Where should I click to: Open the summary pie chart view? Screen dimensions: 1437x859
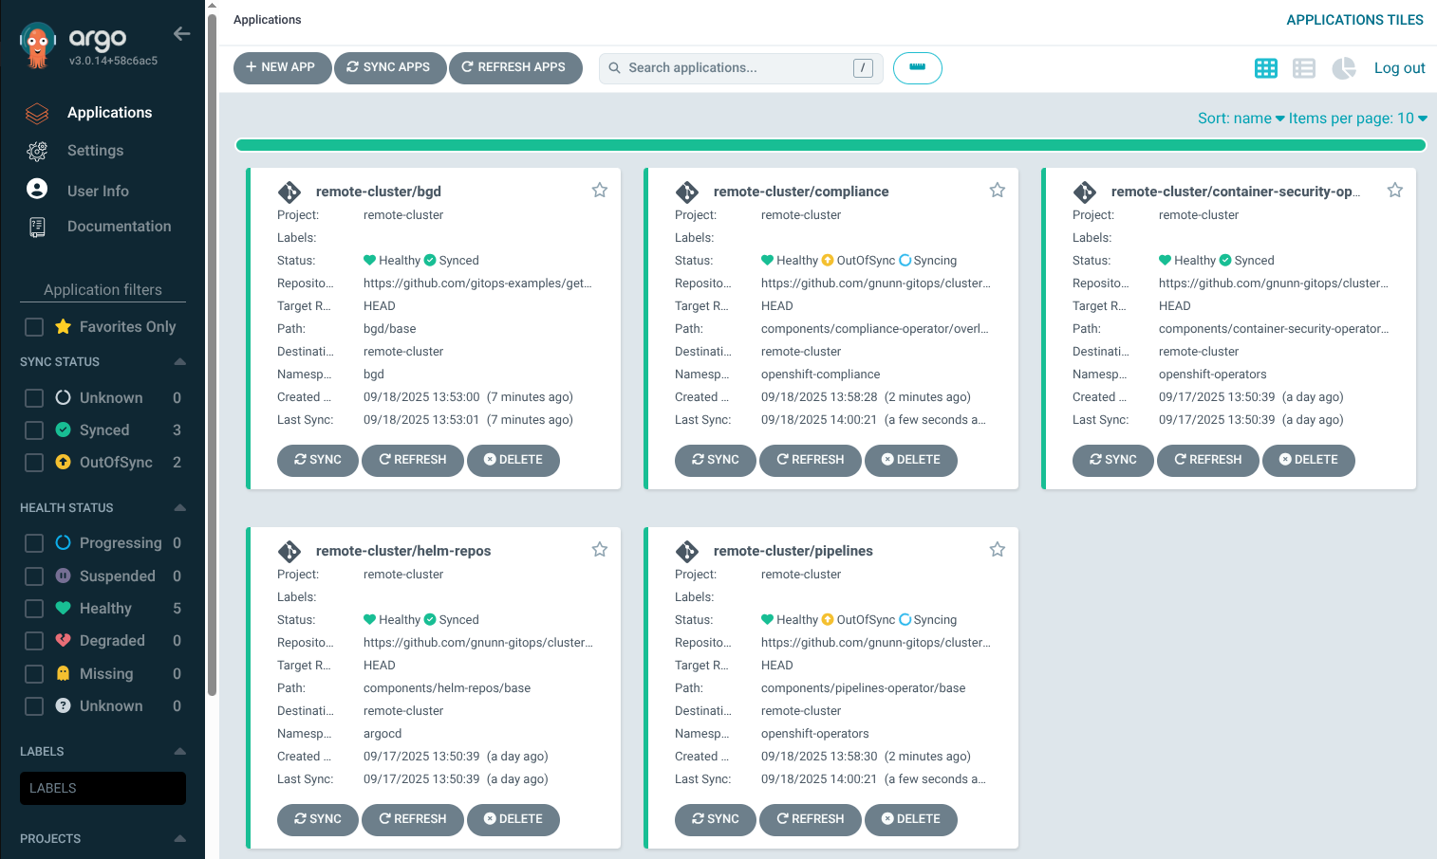1343,68
